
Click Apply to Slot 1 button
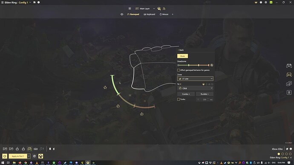18,156
